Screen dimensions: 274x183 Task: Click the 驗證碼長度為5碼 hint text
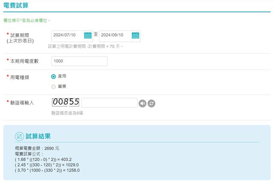(67, 113)
